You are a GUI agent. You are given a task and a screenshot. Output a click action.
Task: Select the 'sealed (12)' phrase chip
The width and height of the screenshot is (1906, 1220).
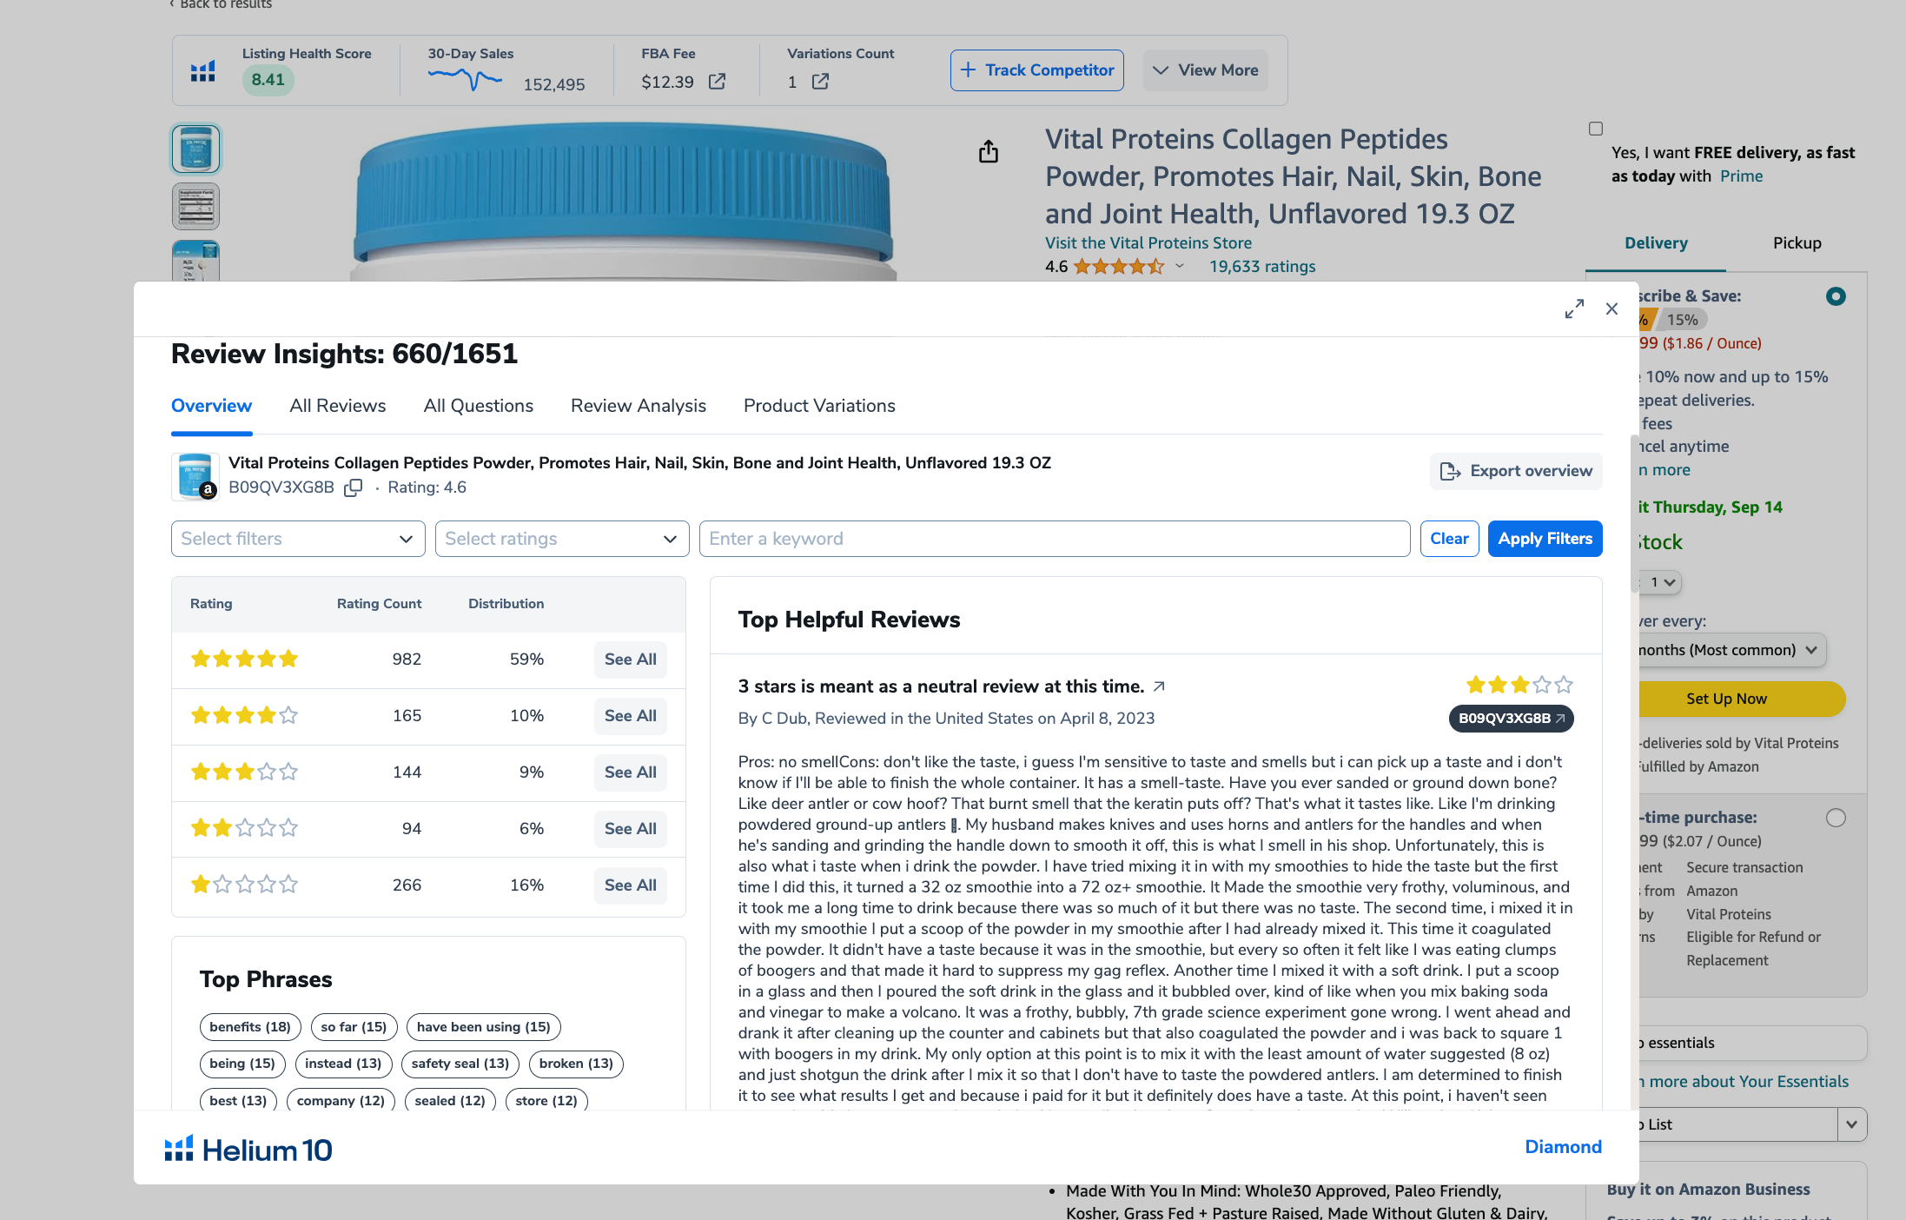tap(450, 1100)
